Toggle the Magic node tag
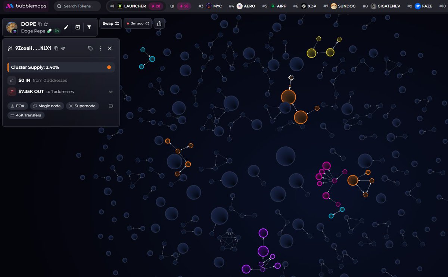 click(47, 106)
